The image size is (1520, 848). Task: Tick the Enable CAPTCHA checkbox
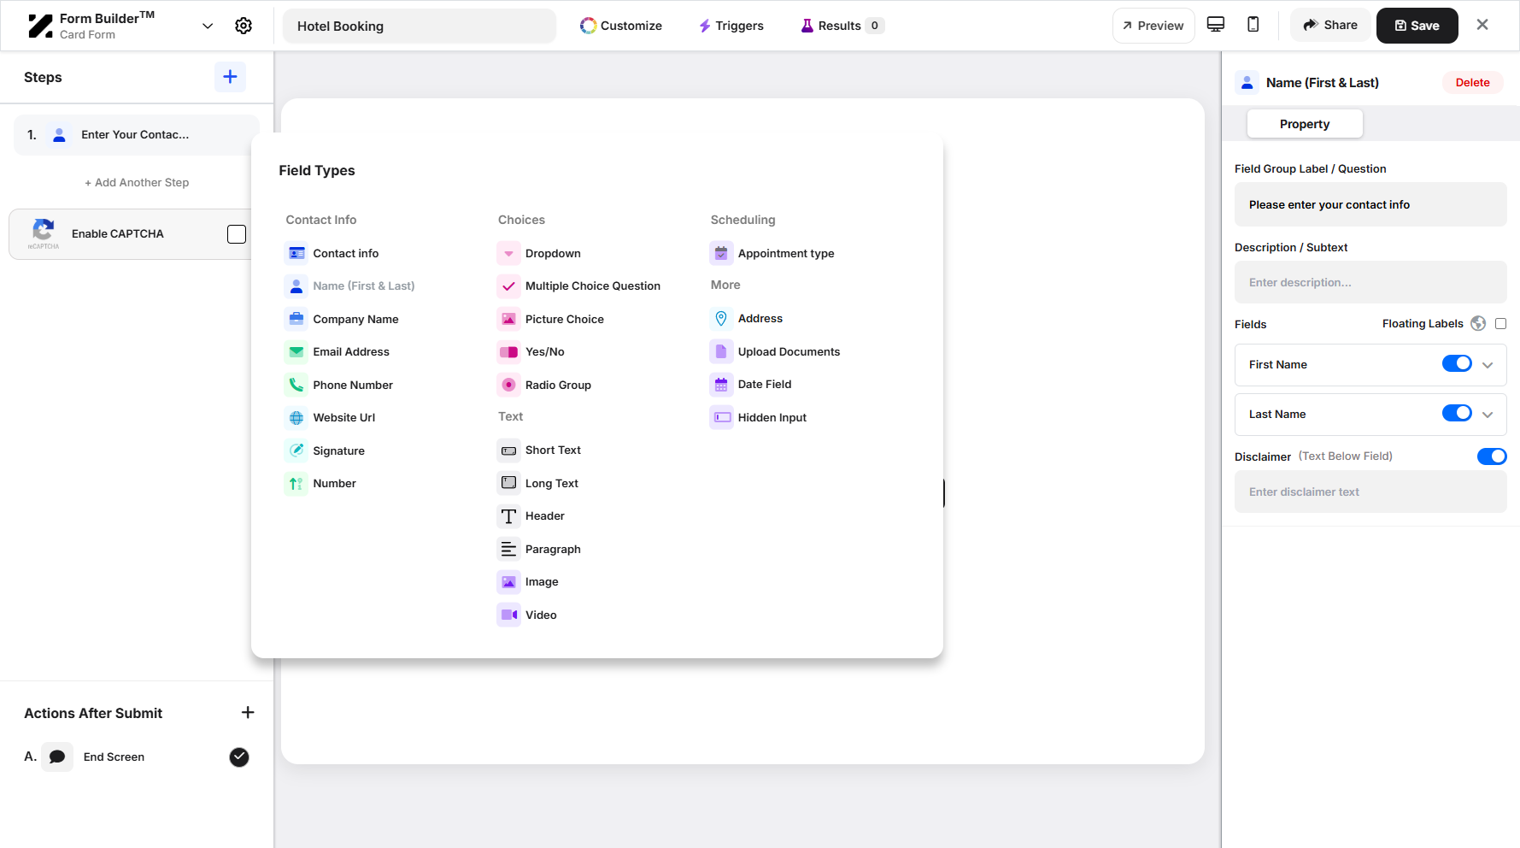coord(237,234)
